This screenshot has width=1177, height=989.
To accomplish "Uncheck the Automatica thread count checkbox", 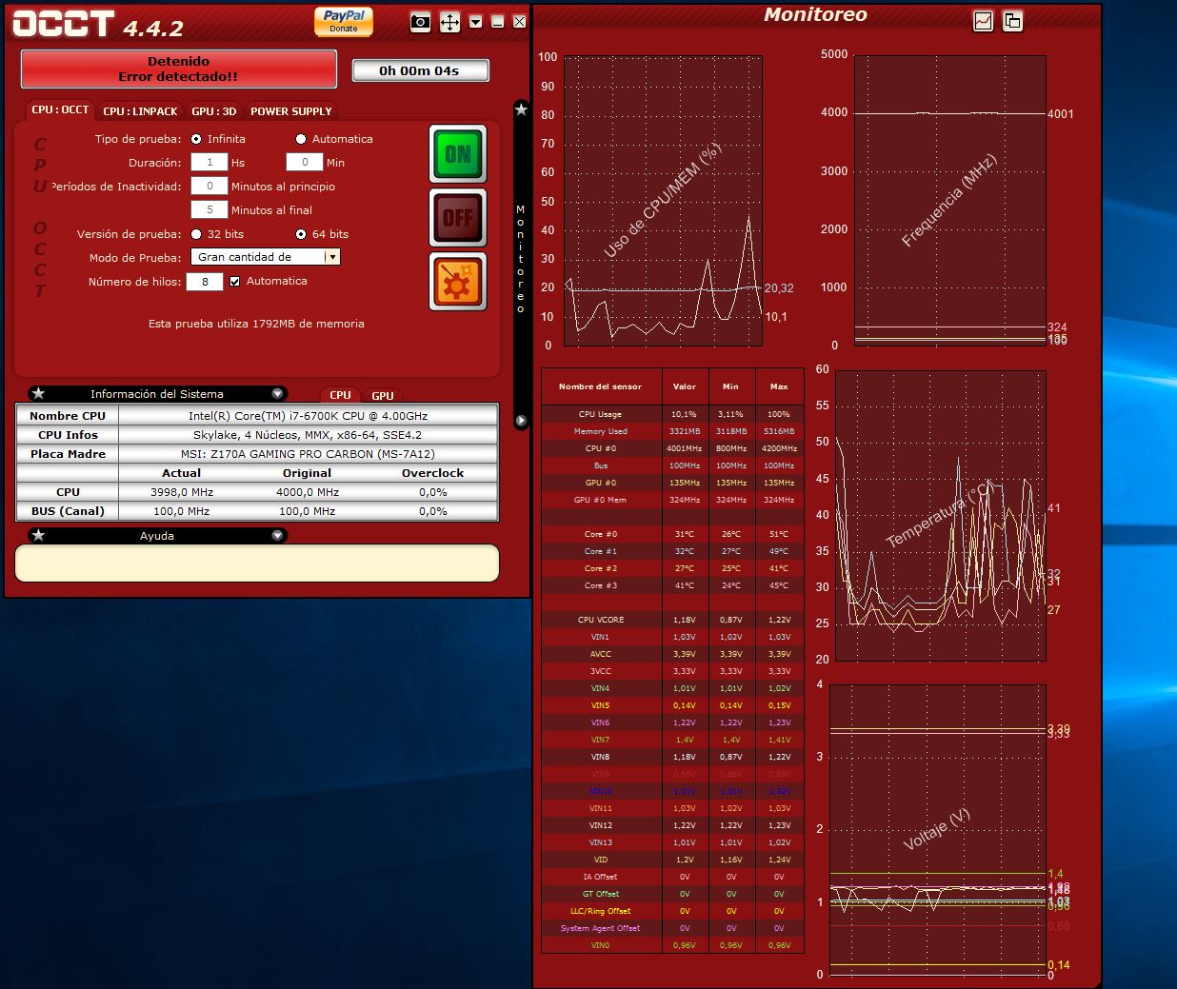I will tap(235, 282).
